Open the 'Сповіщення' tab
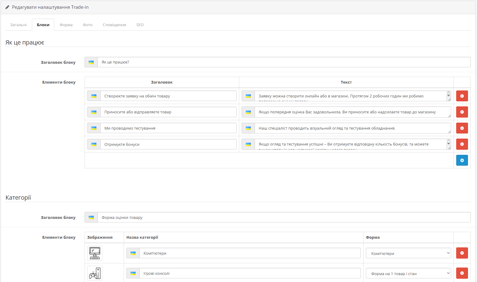Image resolution: width=477 pixels, height=282 pixels. coord(114,25)
